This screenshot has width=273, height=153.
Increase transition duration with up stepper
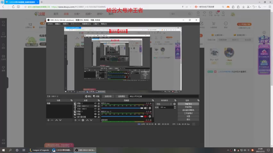click(x=175, y=106)
